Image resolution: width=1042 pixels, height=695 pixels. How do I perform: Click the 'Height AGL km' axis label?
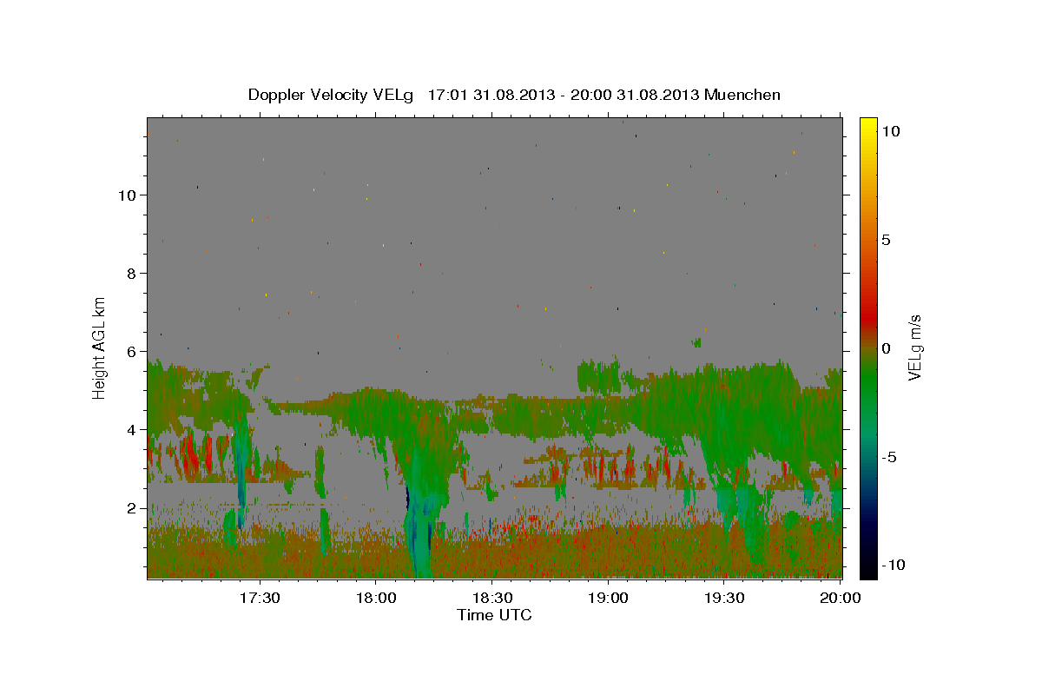(x=100, y=347)
